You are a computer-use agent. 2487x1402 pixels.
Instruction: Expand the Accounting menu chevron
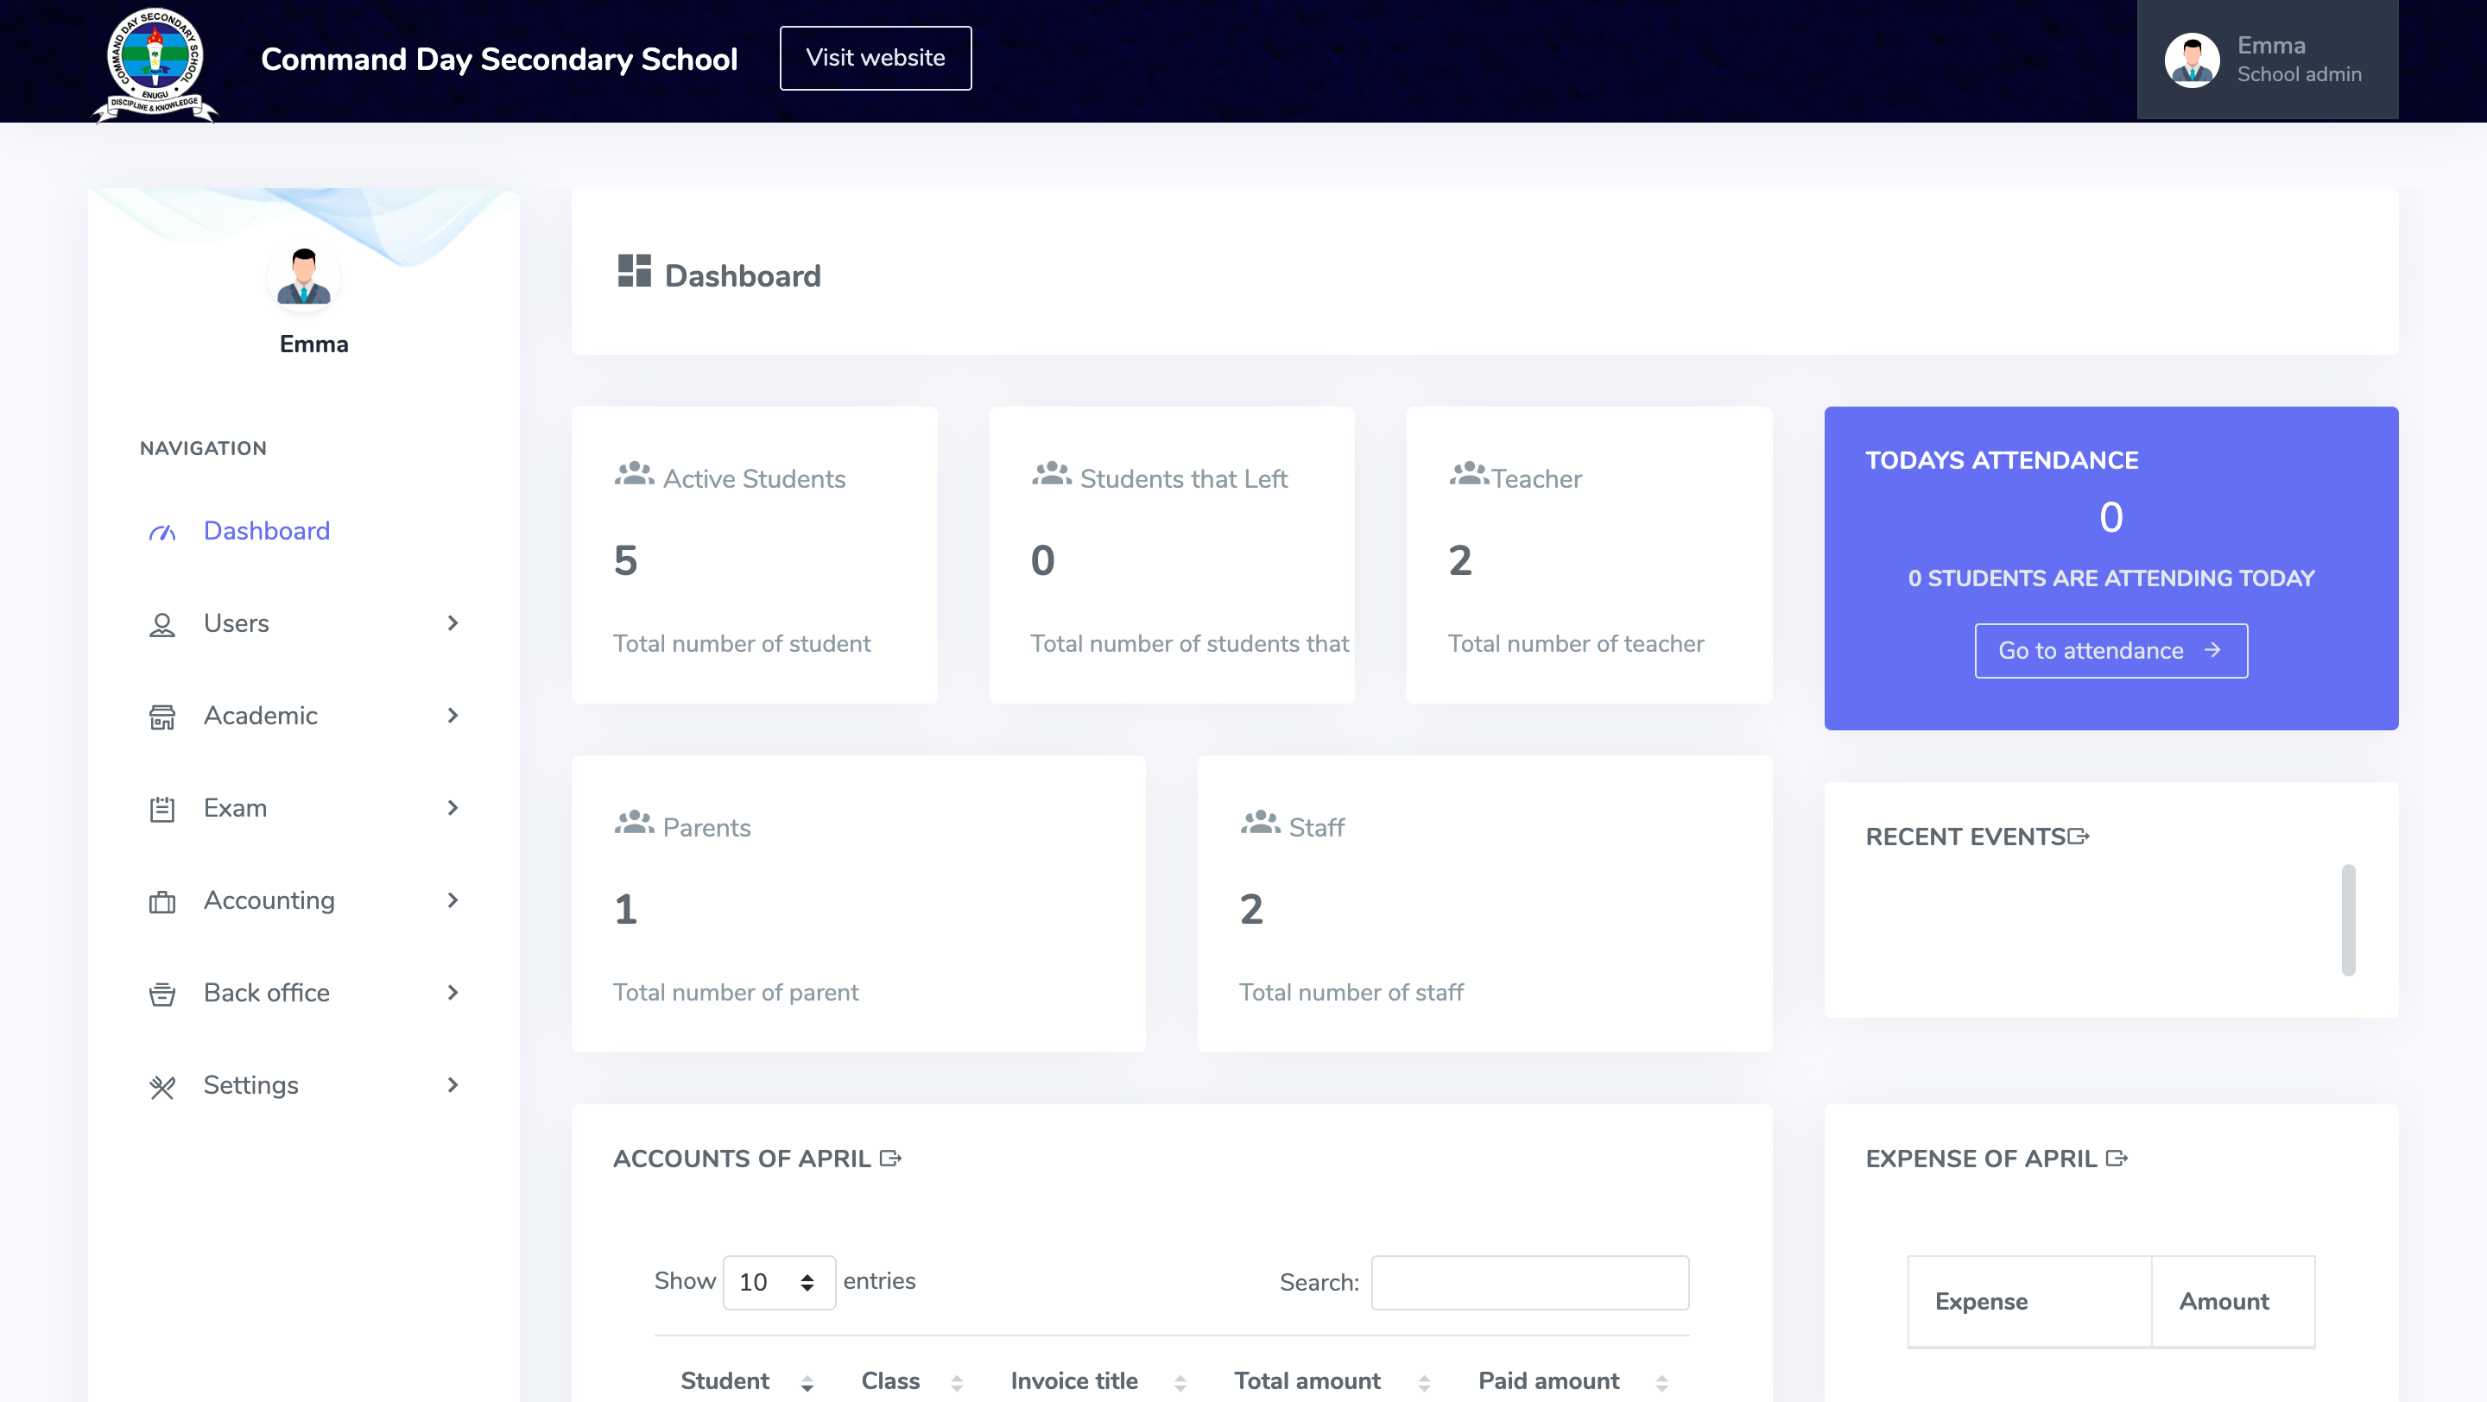coord(452,900)
